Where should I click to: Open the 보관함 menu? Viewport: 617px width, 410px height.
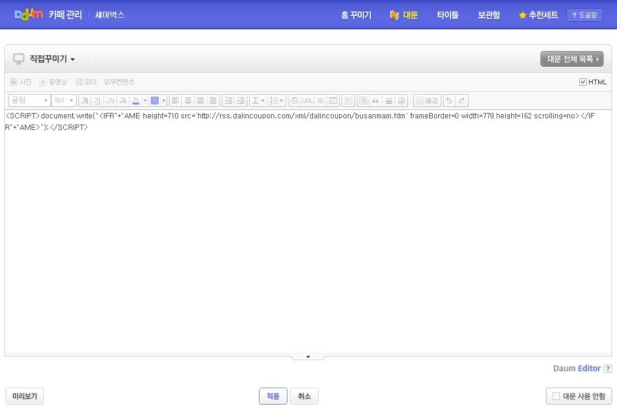pyautogui.click(x=489, y=15)
